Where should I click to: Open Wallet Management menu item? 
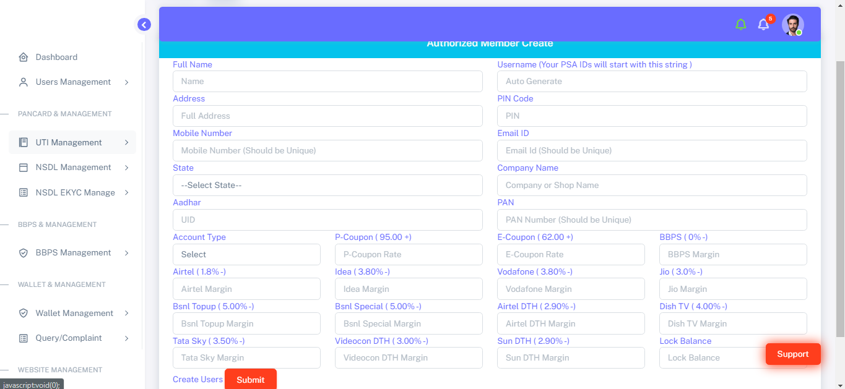(x=74, y=313)
